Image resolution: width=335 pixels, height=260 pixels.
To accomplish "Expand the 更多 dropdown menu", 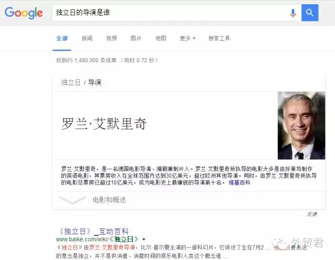I will click(x=187, y=38).
